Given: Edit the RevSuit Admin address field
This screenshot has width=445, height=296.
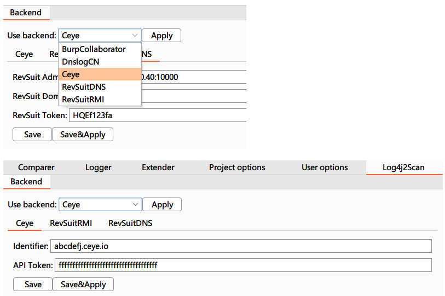Looking at the screenshot, I should click(194, 77).
